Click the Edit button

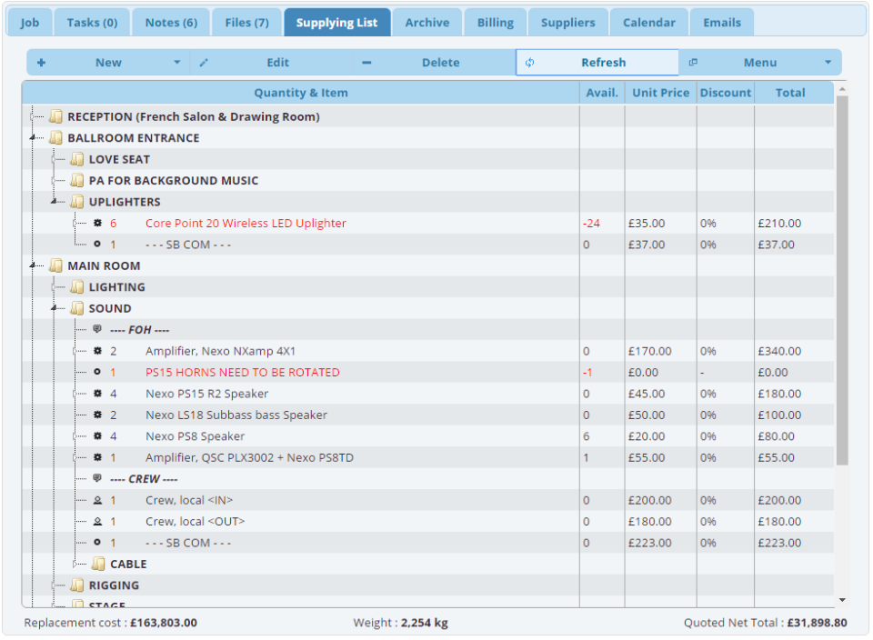click(272, 63)
